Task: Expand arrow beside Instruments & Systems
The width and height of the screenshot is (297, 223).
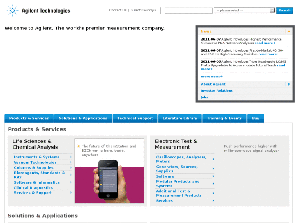Action: coord(71,157)
